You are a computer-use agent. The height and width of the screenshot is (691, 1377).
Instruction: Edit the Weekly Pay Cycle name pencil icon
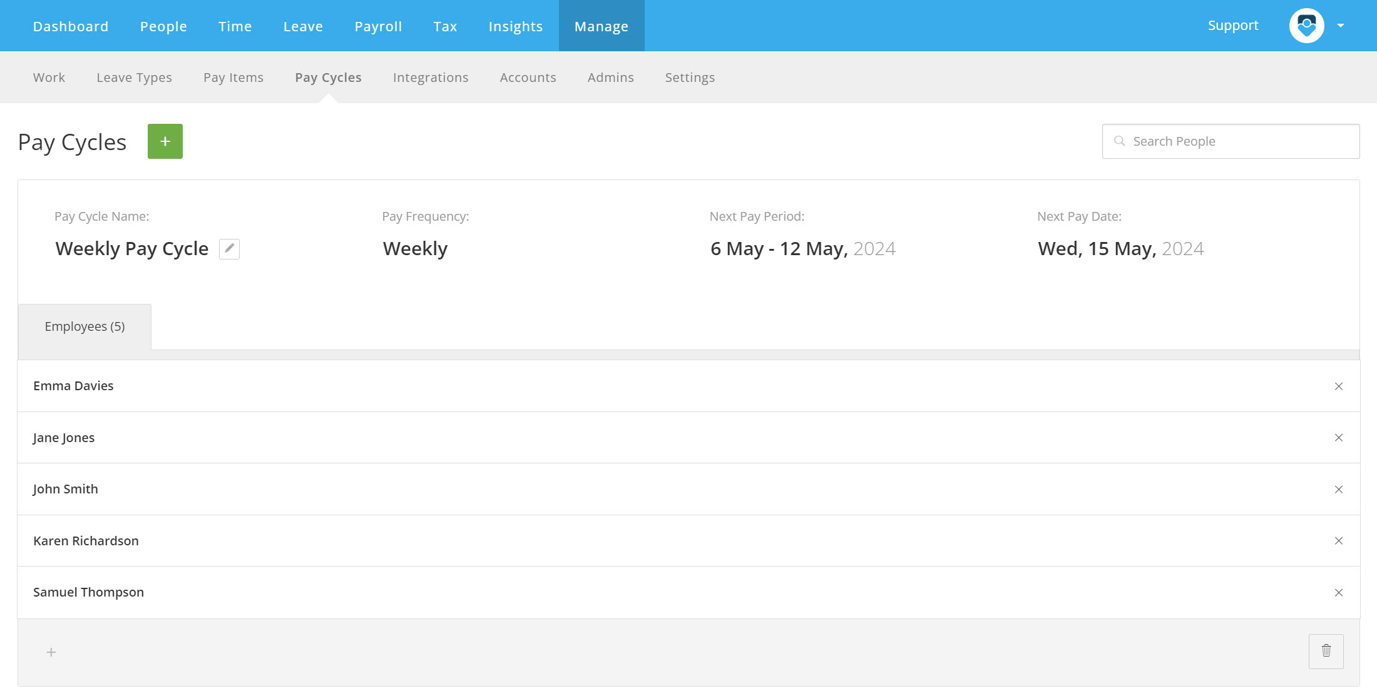[x=229, y=249]
